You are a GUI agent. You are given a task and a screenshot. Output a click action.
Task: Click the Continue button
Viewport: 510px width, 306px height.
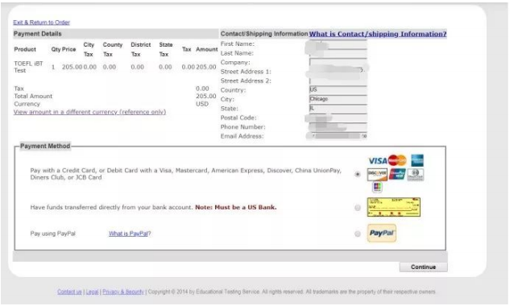pyautogui.click(x=423, y=267)
